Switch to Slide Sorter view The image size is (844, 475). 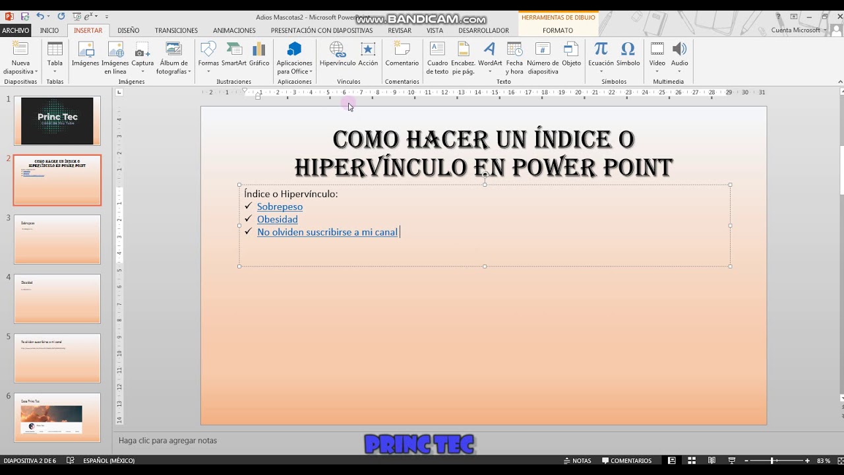click(x=692, y=460)
